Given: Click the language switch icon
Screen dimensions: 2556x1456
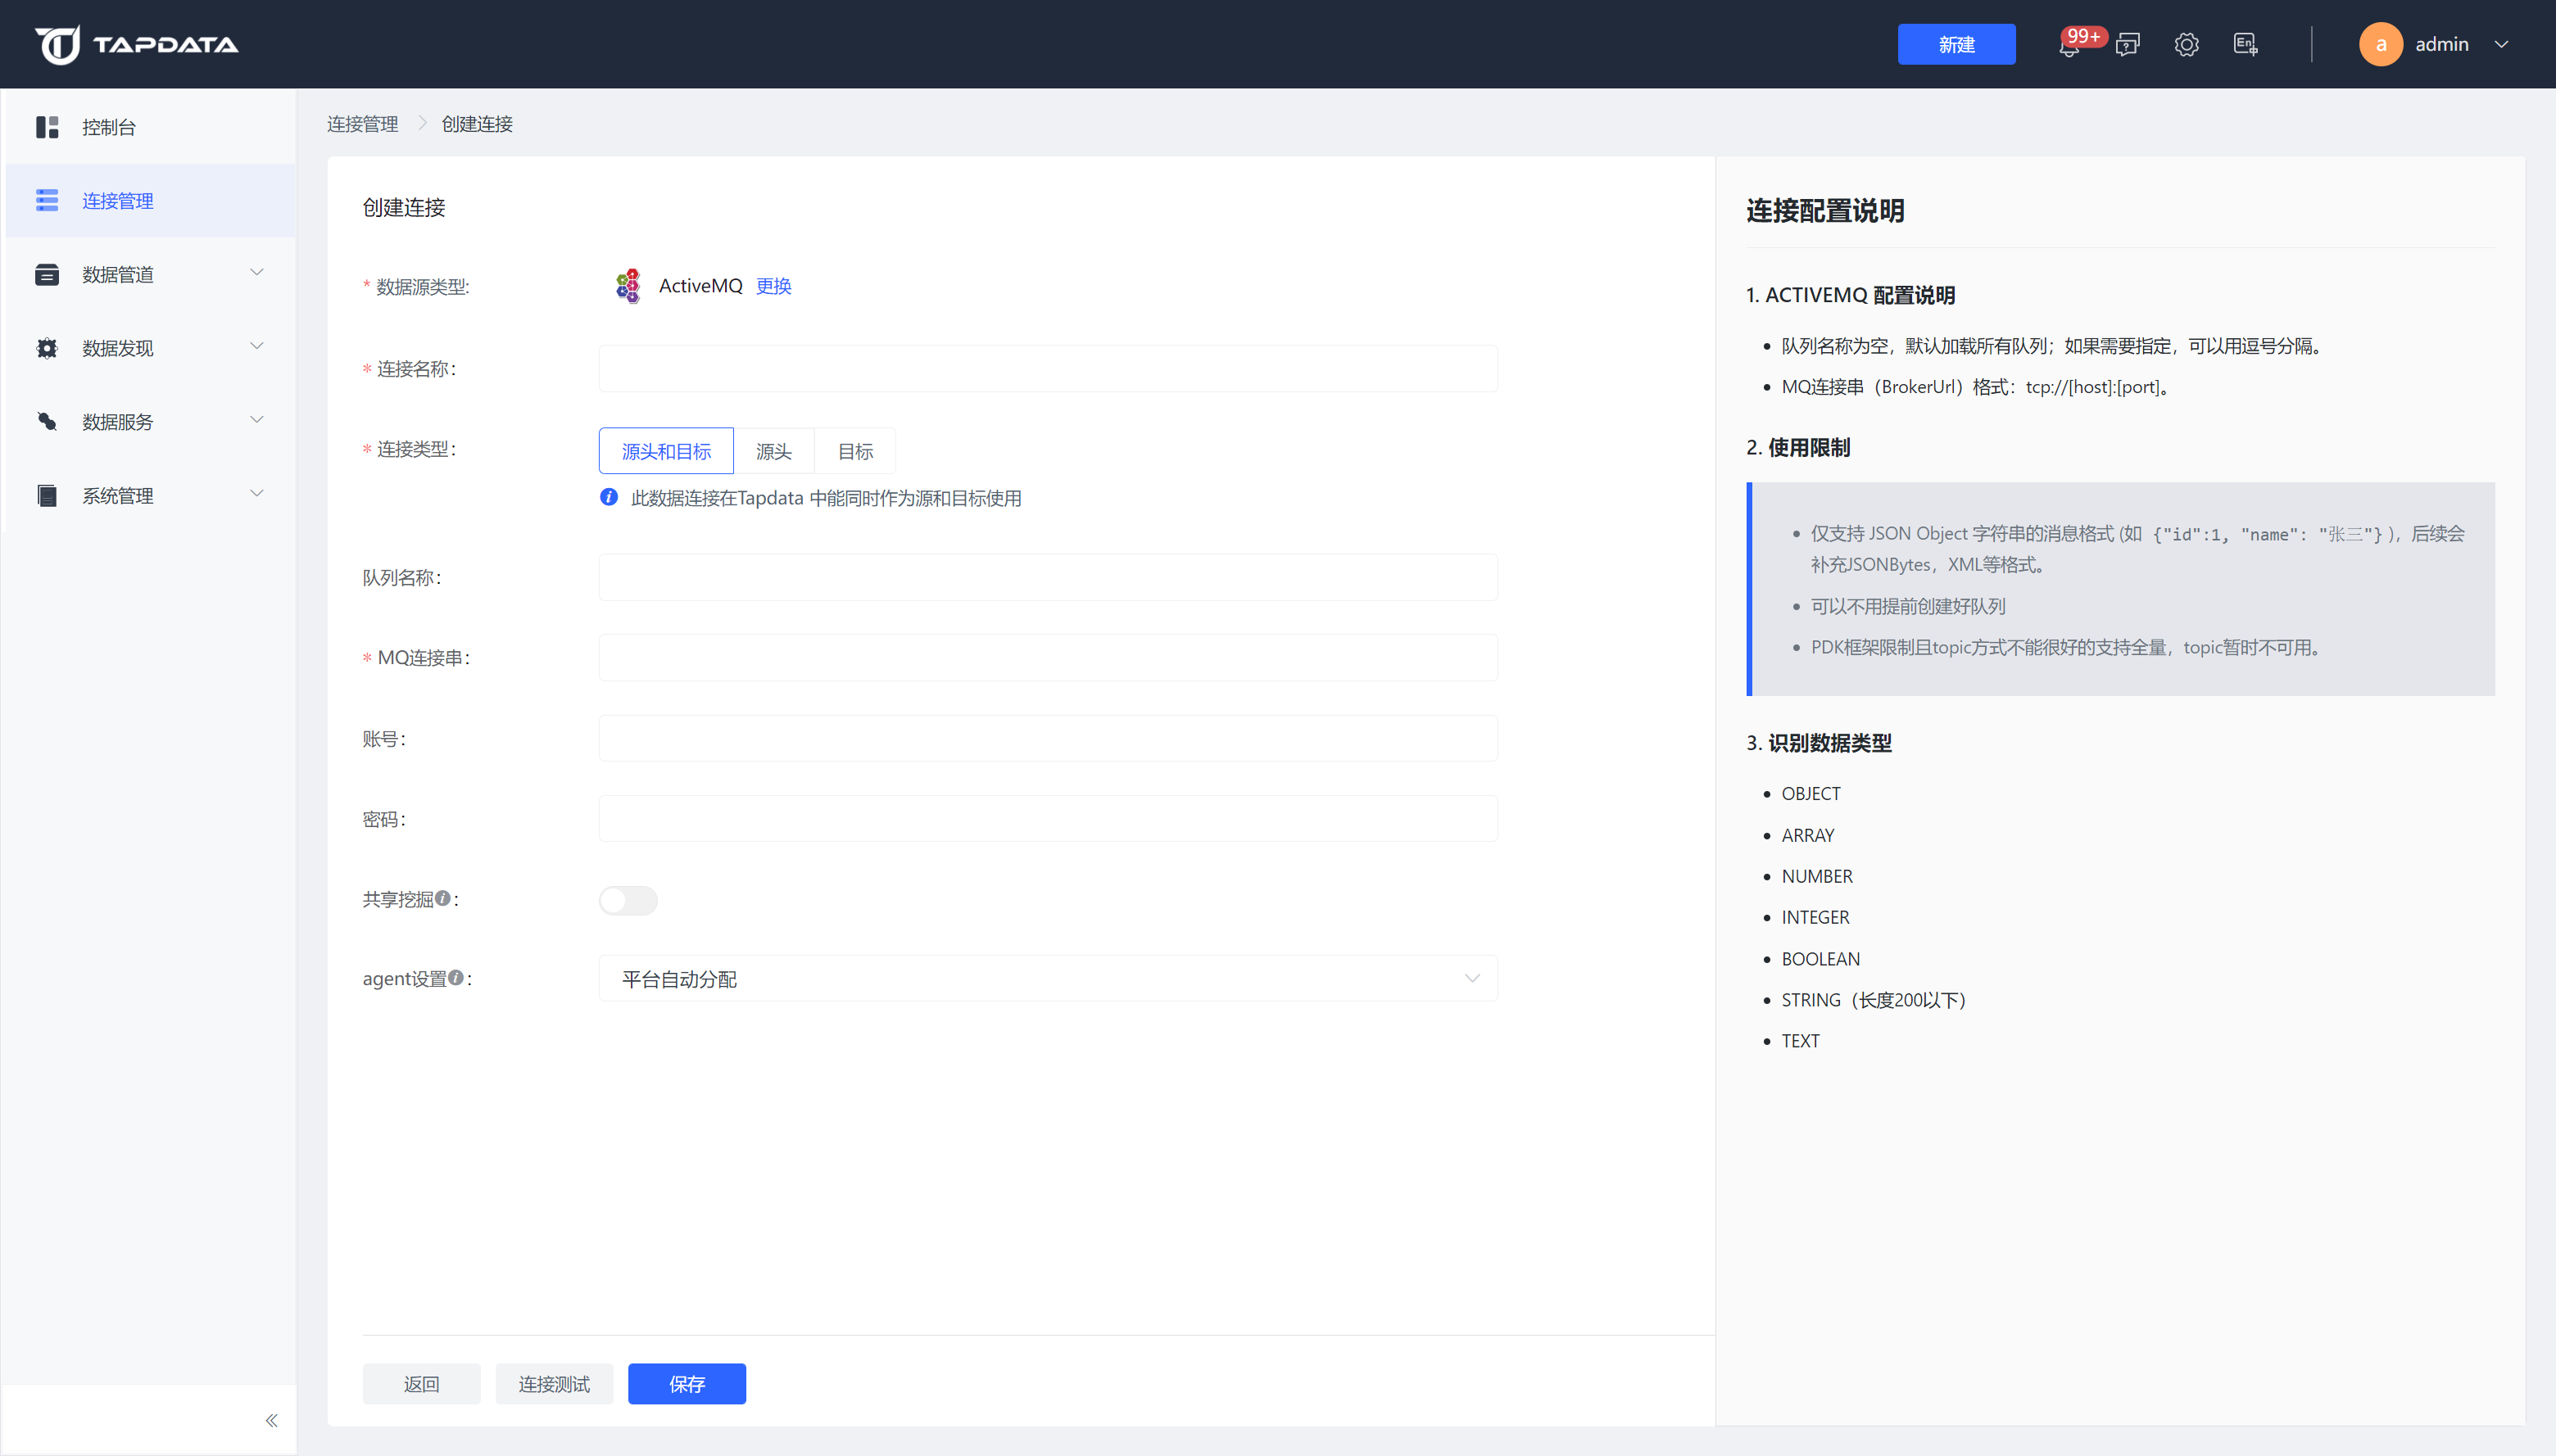Looking at the screenshot, I should click(x=2245, y=45).
